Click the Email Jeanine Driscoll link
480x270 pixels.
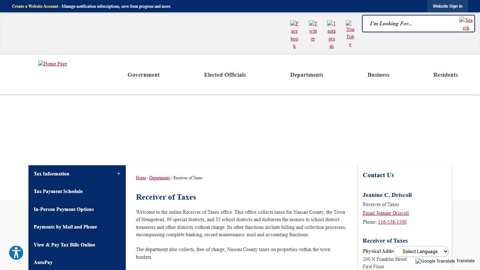coord(385,213)
